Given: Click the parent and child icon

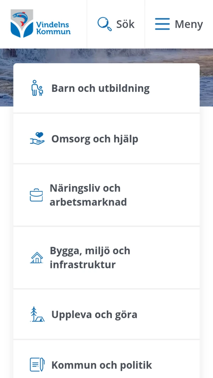Looking at the screenshot, I should click(37, 88).
